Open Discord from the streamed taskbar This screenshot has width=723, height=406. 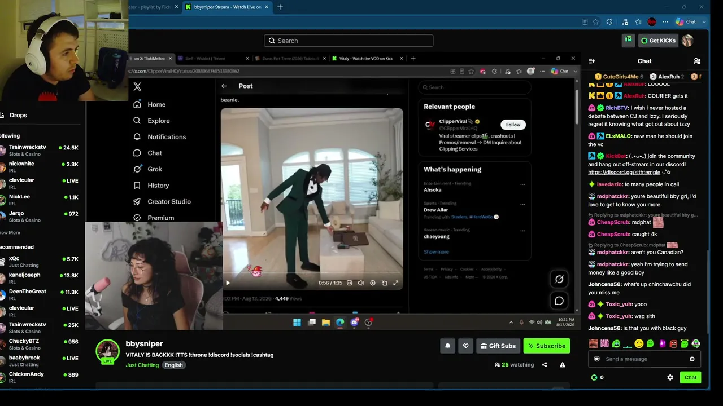tap(355, 323)
